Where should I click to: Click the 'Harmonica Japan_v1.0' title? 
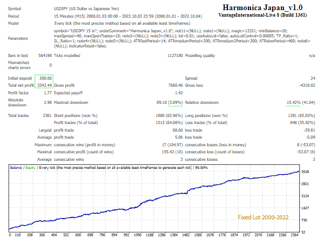coord(263,8)
